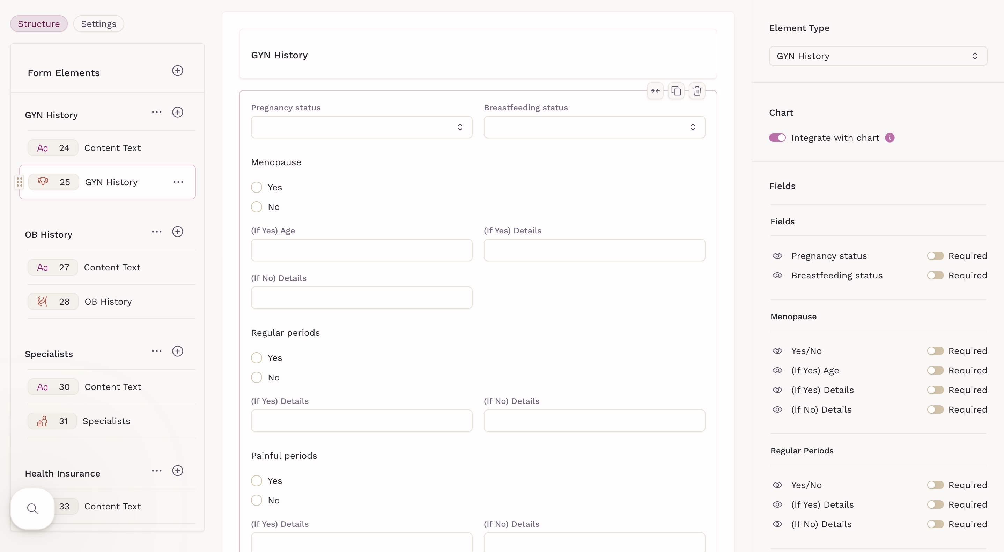Click the delete trash icon on the GYN History block
Viewport: 1004px width, 552px height.
click(x=697, y=91)
